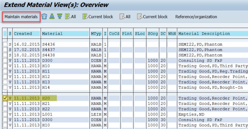Tick the checkbox for material H11
248x129 pixels.
click(x=5, y=71)
